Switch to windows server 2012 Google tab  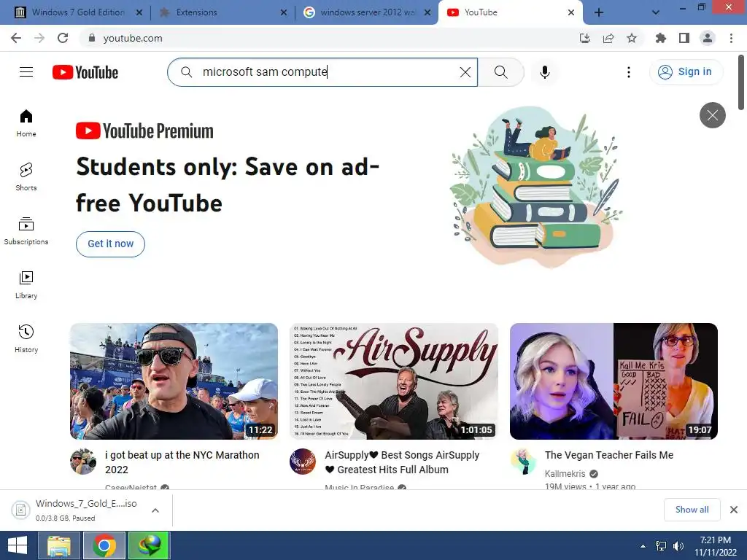point(367,12)
